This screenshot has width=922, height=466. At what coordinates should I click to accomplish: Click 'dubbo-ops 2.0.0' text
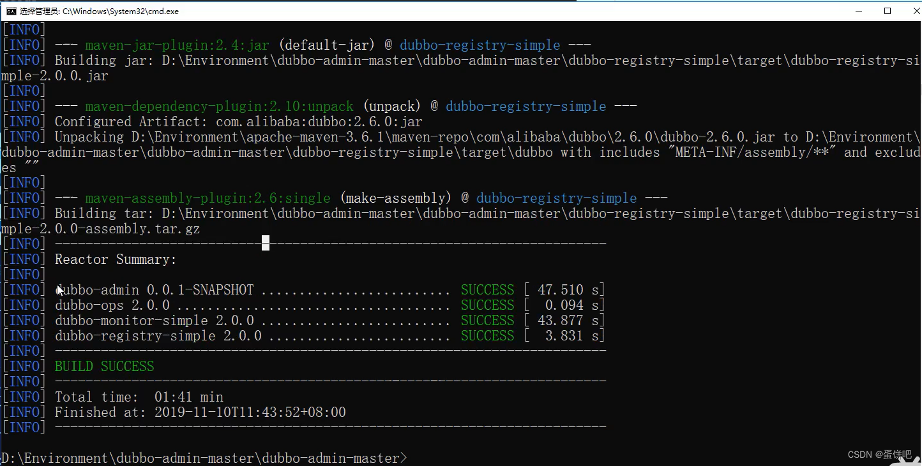click(x=112, y=305)
